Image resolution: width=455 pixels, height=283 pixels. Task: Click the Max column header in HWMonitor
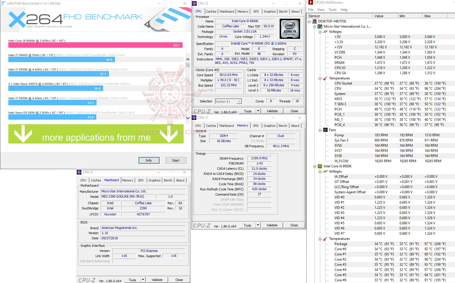(435, 16)
